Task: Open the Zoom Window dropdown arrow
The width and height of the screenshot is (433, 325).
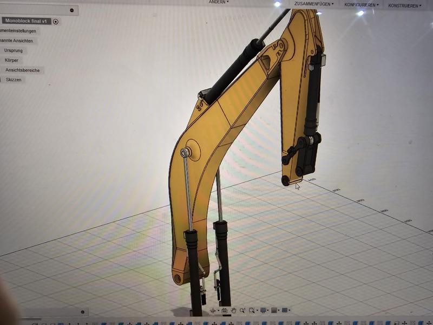Action: (257, 310)
